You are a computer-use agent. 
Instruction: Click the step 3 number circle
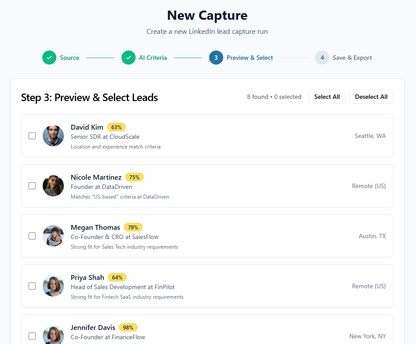(216, 58)
